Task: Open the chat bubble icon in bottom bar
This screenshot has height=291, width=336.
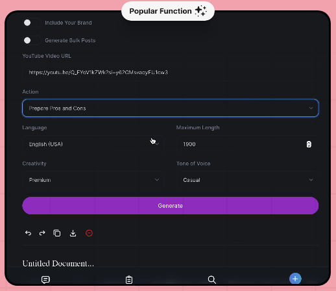Action: point(45,280)
